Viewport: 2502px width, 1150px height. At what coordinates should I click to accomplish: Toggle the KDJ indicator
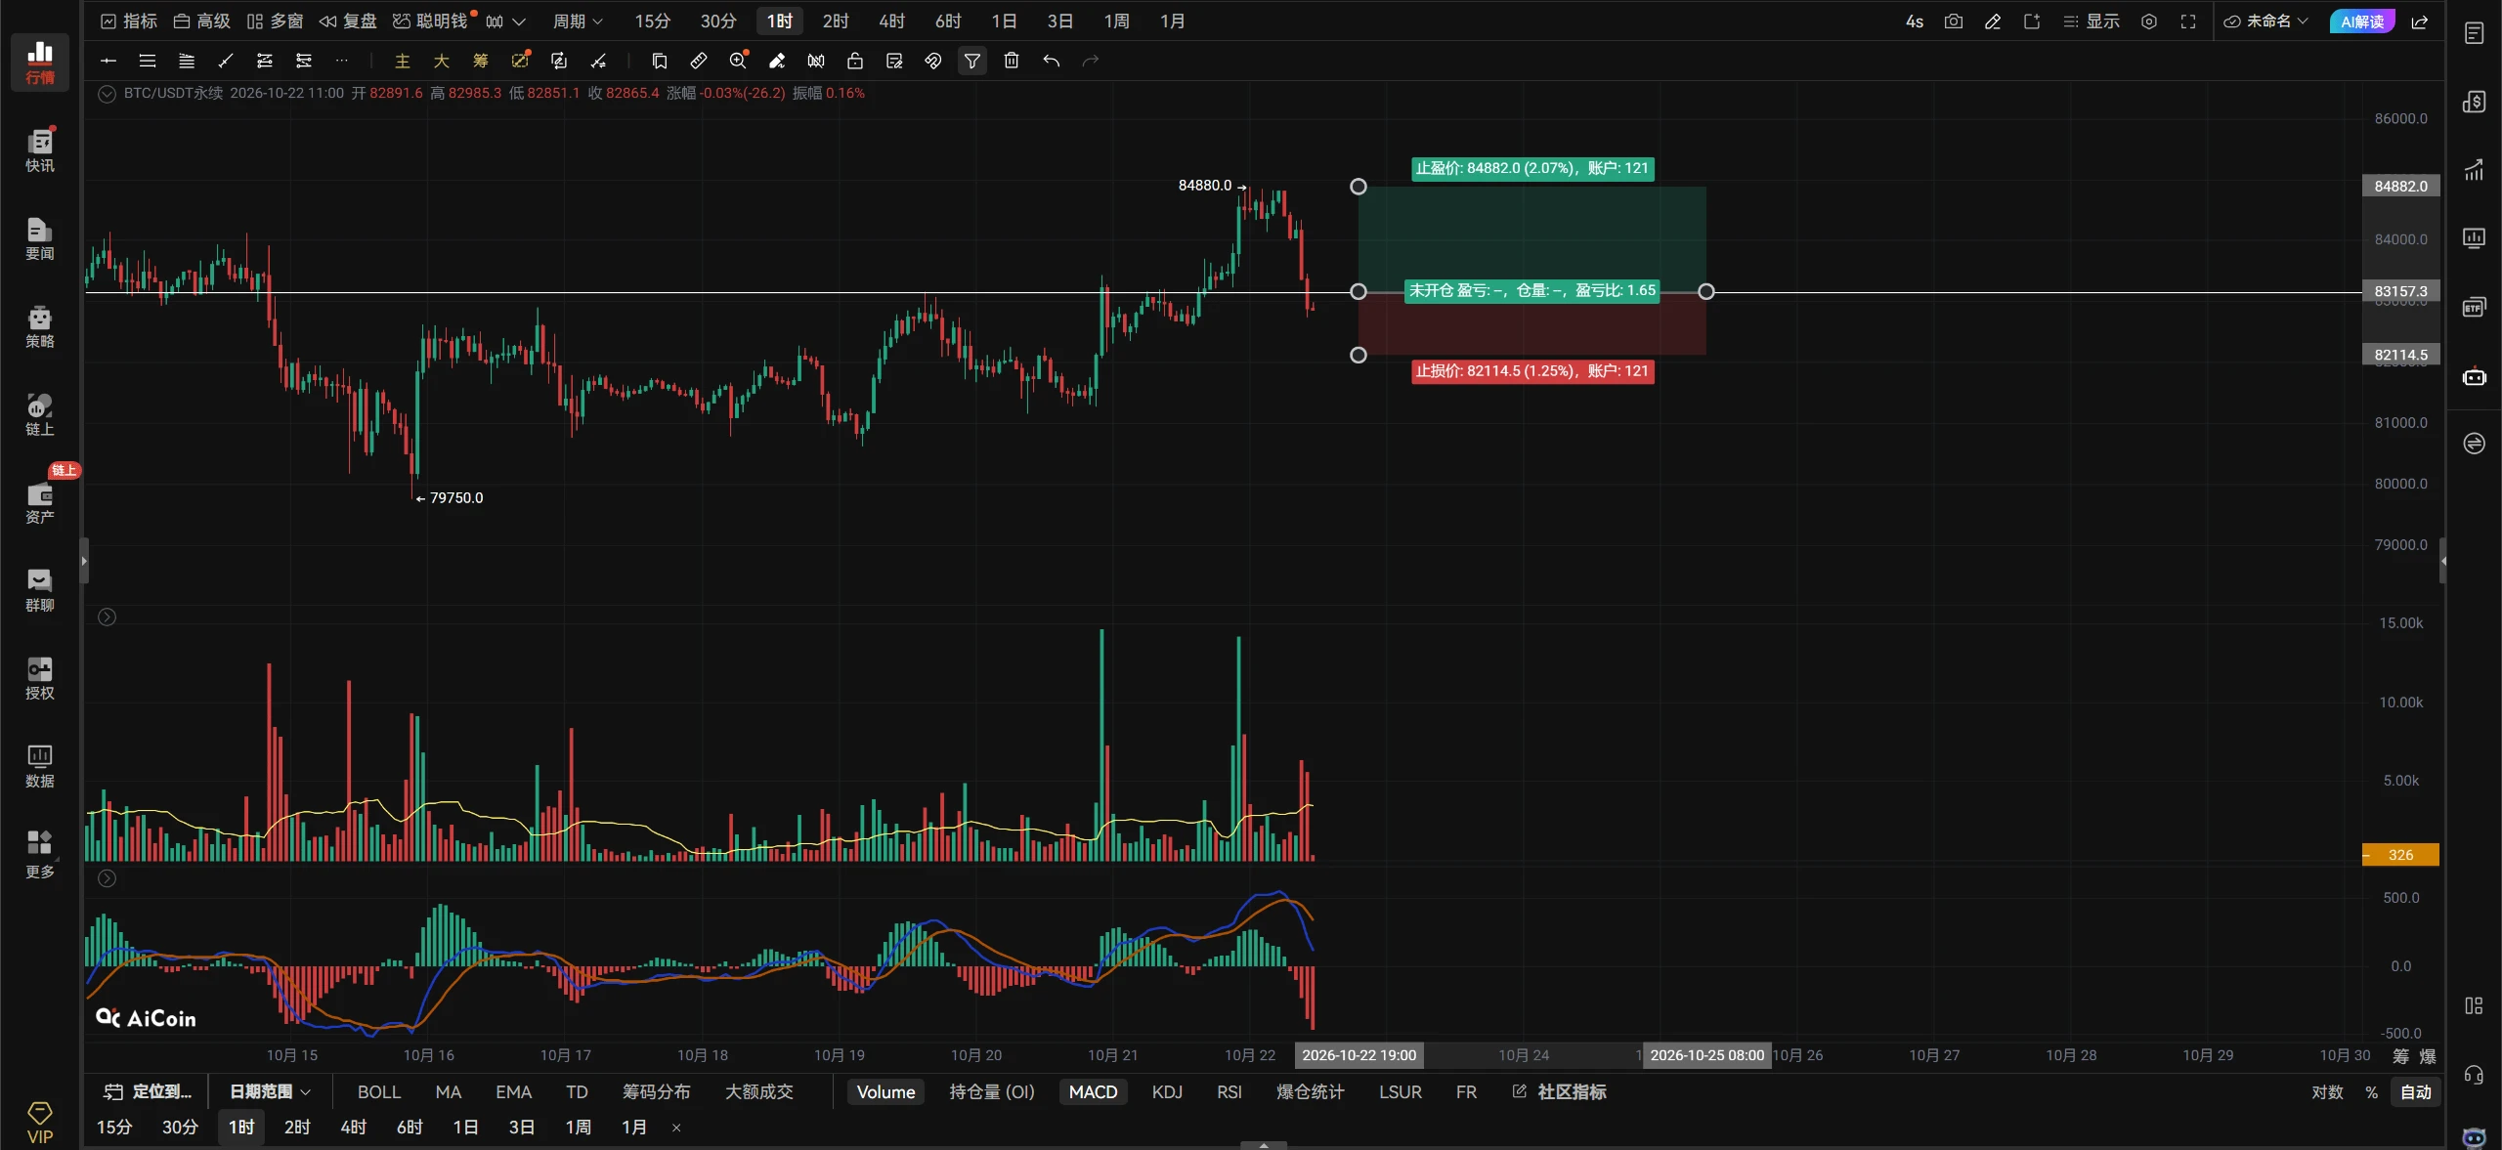(1167, 1091)
